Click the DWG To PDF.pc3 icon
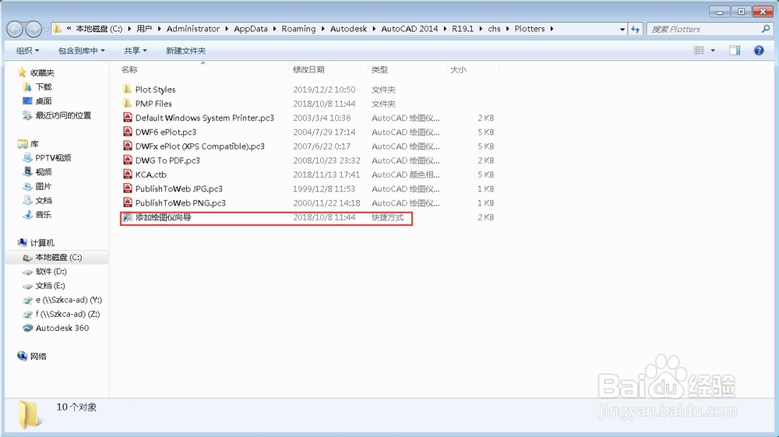 point(128,160)
